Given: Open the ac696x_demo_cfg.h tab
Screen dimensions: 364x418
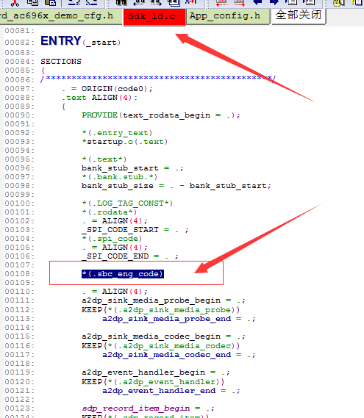Looking at the screenshot, I should point(61,16).
